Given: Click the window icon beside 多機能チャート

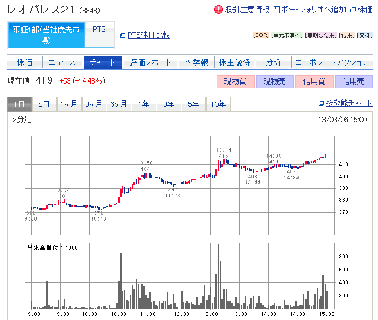Looking at the screenshot, I should coord(321,104).
